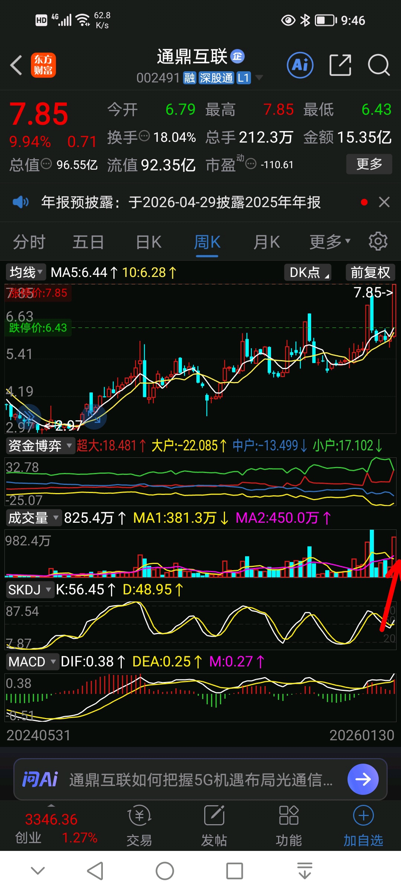Switch to 日K tab
401x891 pixels.
click(149, 242)
